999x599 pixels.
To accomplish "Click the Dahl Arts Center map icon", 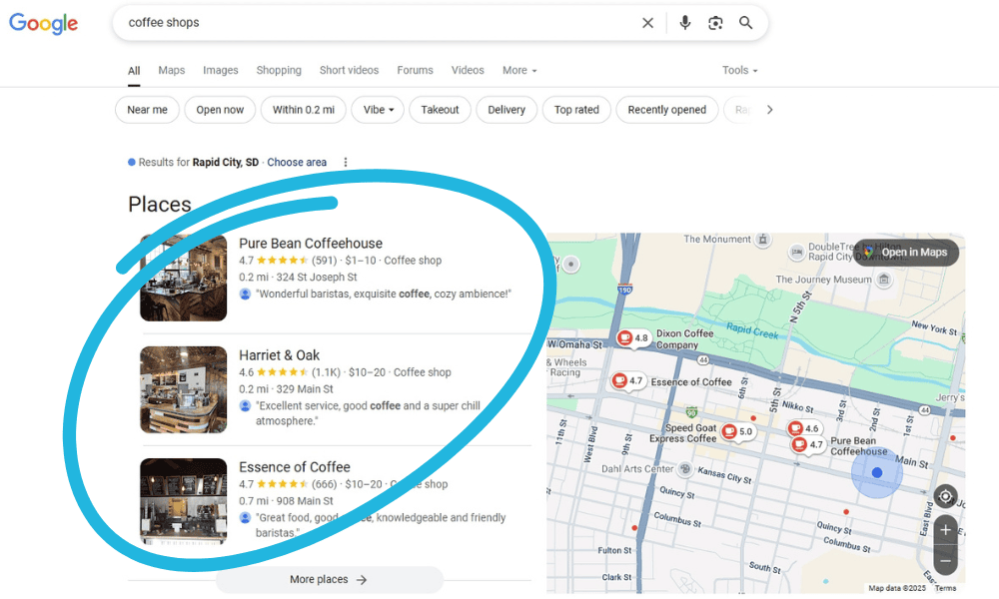I will click(x=685, y=469).
